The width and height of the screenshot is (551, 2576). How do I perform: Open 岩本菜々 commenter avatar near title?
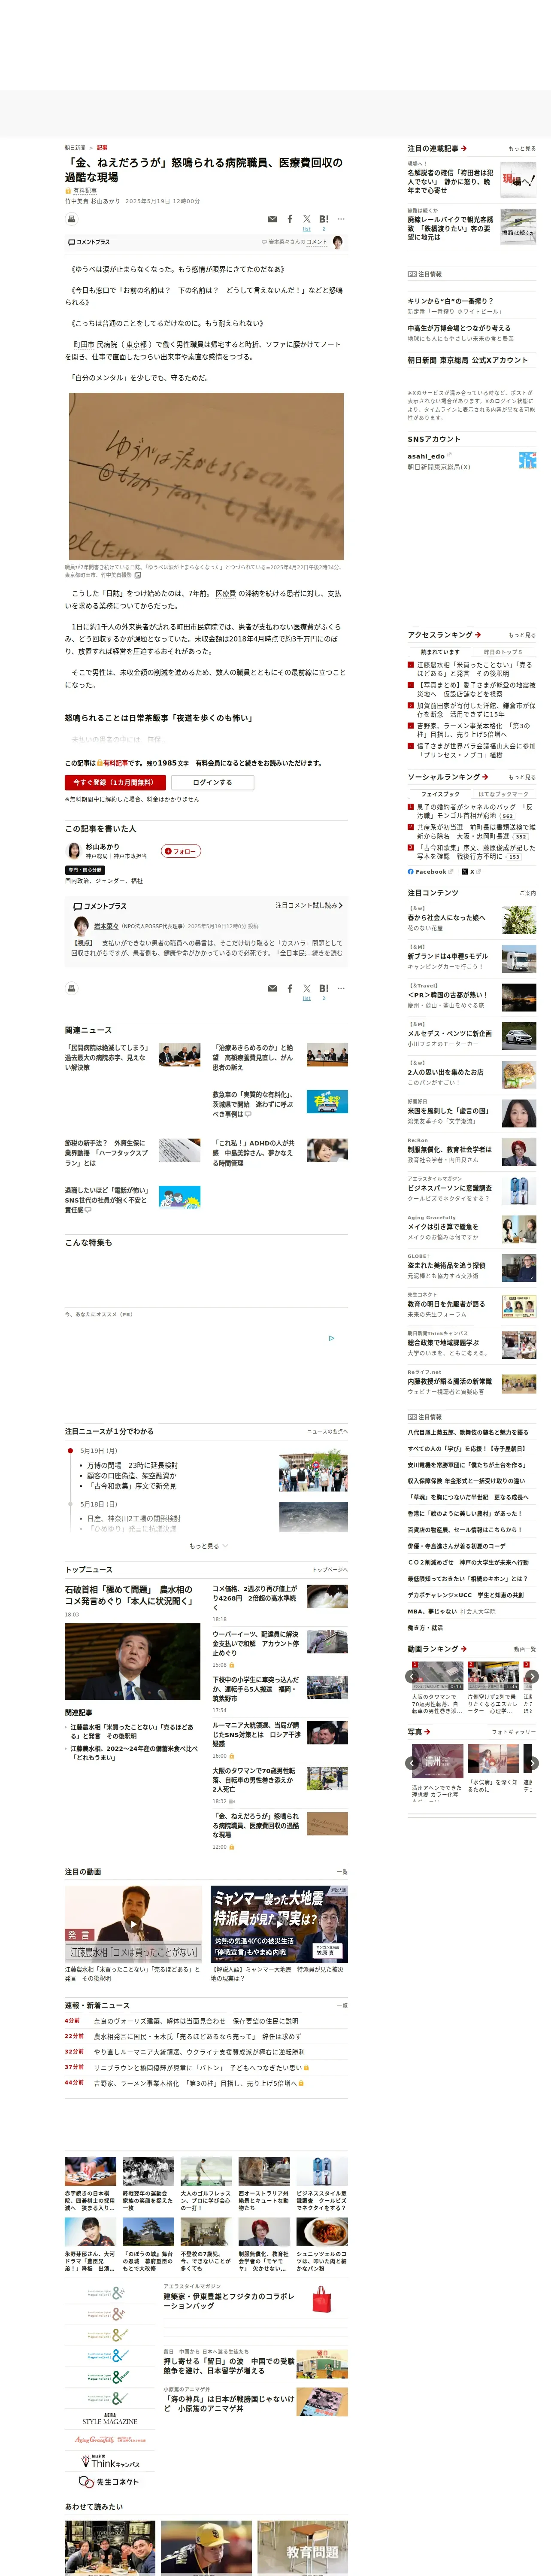click(338, 242)
